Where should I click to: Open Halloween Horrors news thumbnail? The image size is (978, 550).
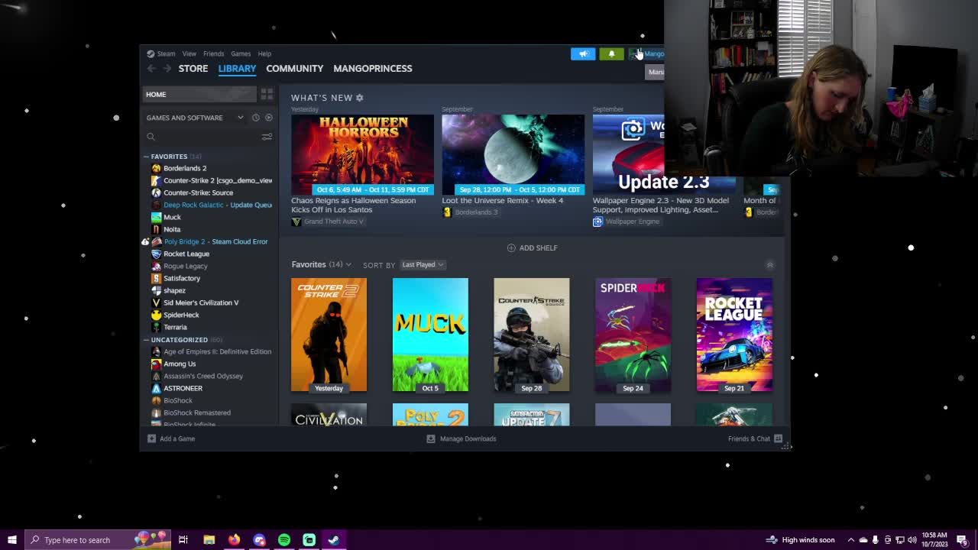tap(362, 155)
